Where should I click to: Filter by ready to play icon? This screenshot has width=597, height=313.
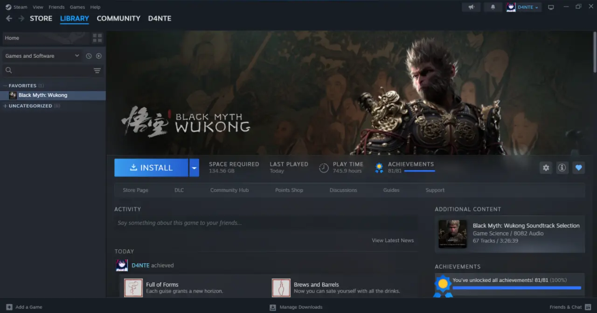99,56
